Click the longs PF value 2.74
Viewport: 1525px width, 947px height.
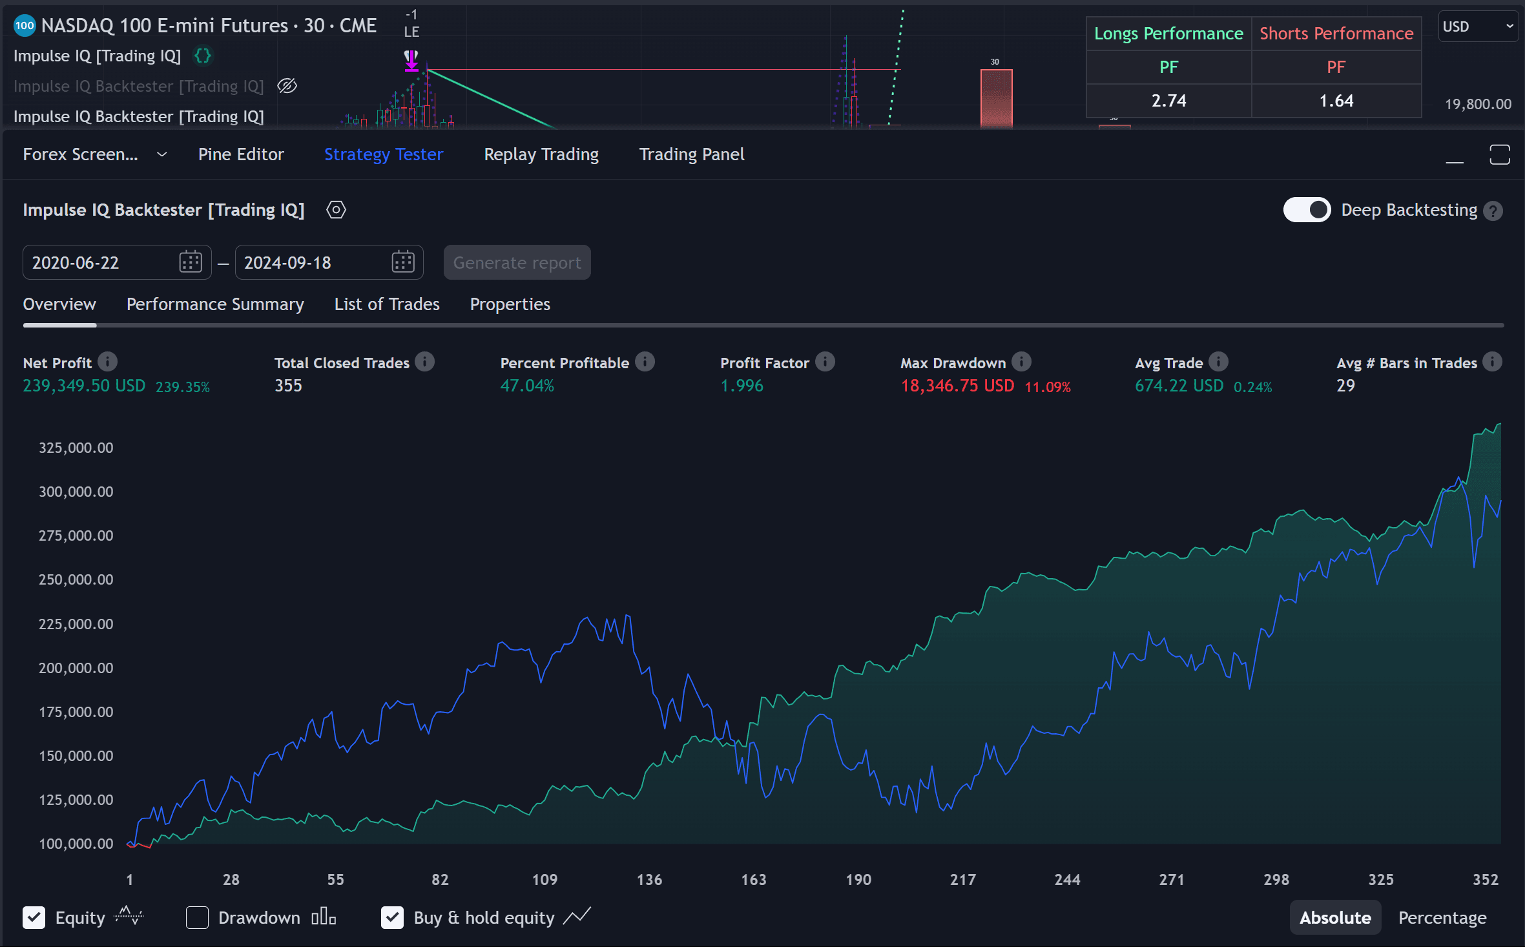1168,101
